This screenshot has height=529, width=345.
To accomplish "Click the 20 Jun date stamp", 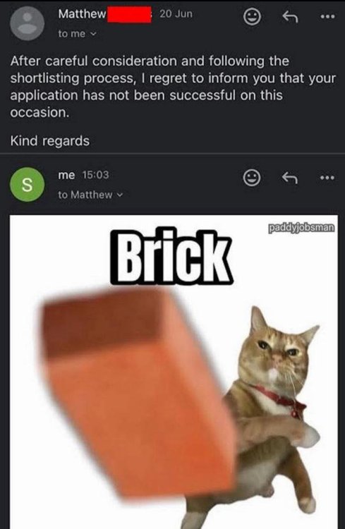I will 176,14.
